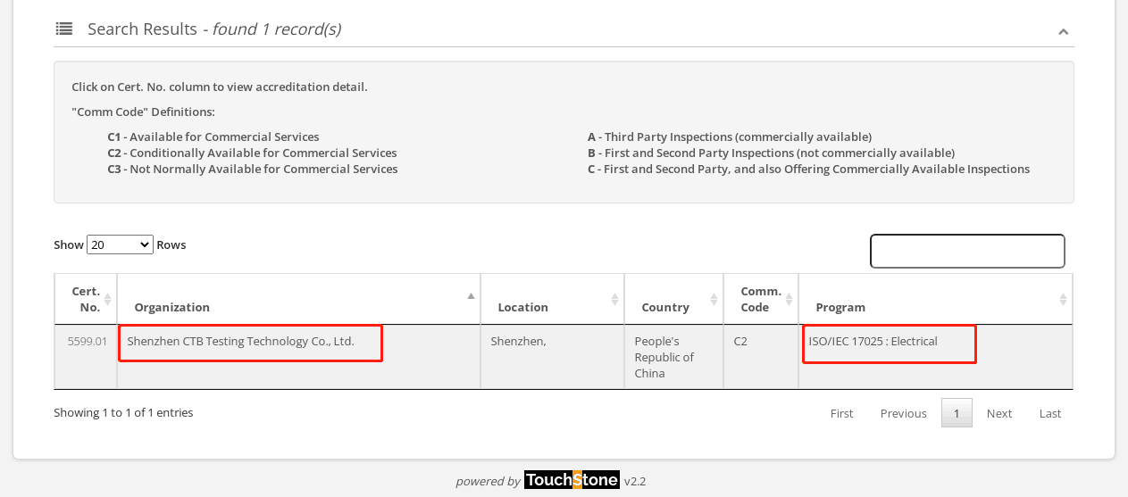Open certificate 5599.01 accreditation detail
Viewport: 1128px width, 497px height.
(x=88, y=341)
